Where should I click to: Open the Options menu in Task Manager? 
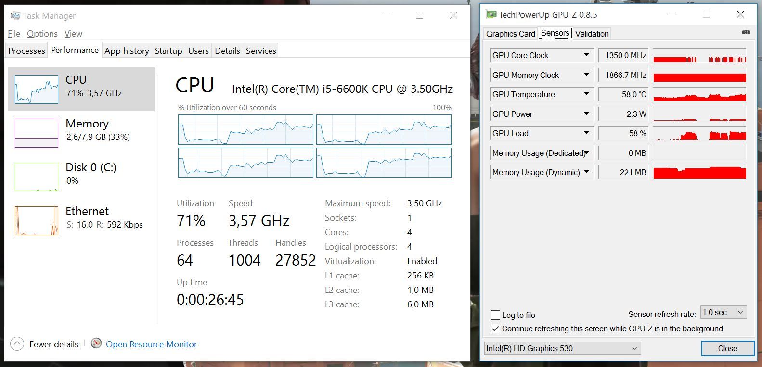click(42, 34)
